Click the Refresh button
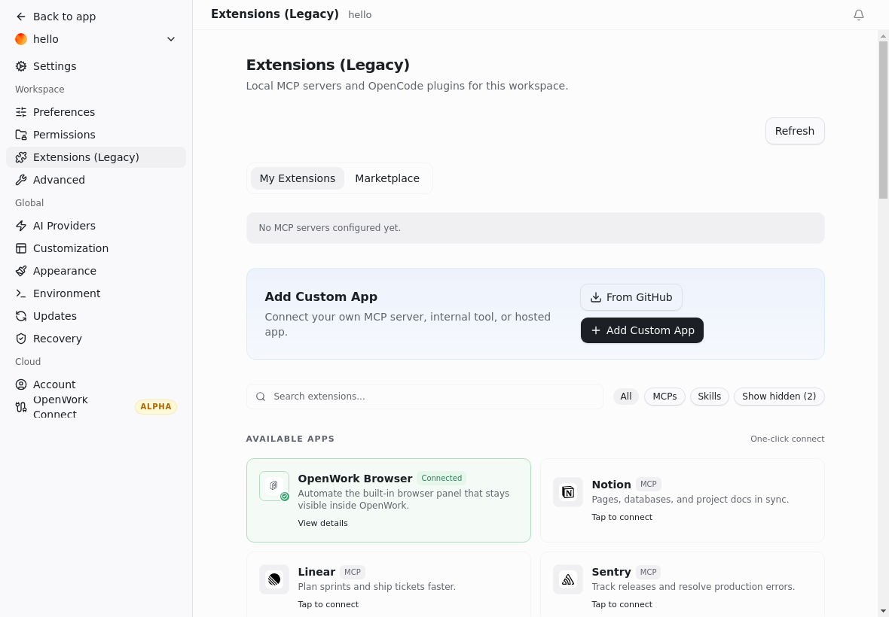The height and width of the screenshot is (617, 889). coord(795,131)
